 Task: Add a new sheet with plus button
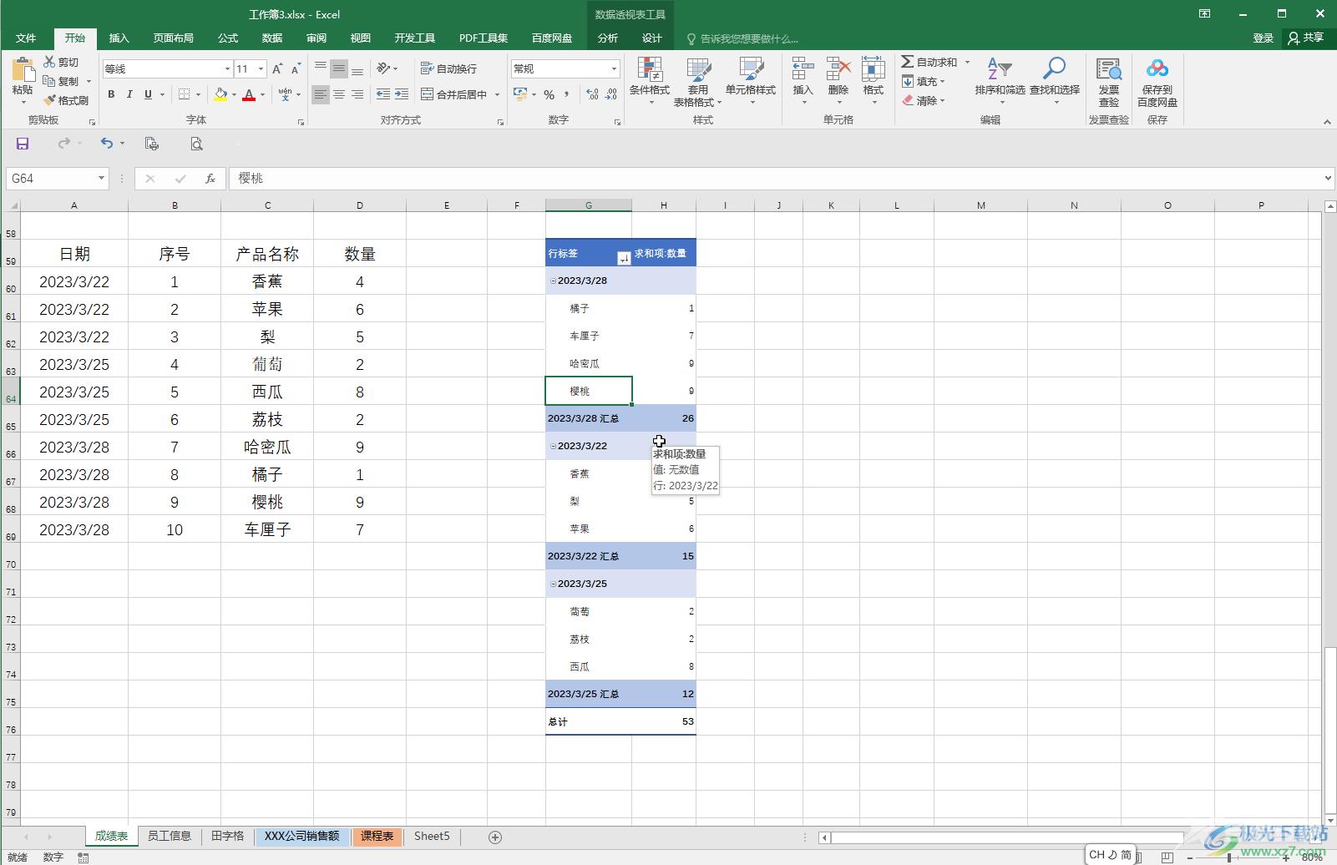(495, 837)
